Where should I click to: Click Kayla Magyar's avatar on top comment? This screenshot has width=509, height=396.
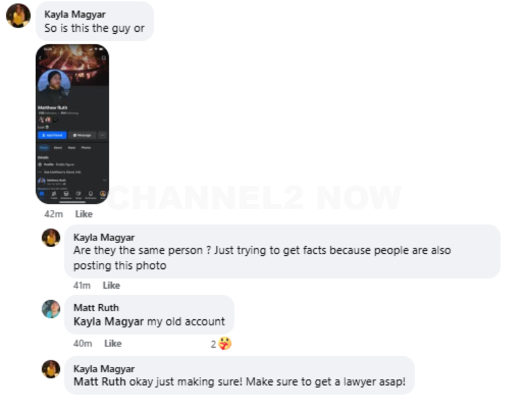click(x=18, y=16)
